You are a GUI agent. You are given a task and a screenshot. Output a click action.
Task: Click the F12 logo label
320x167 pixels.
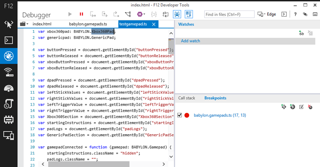[8, 6]
